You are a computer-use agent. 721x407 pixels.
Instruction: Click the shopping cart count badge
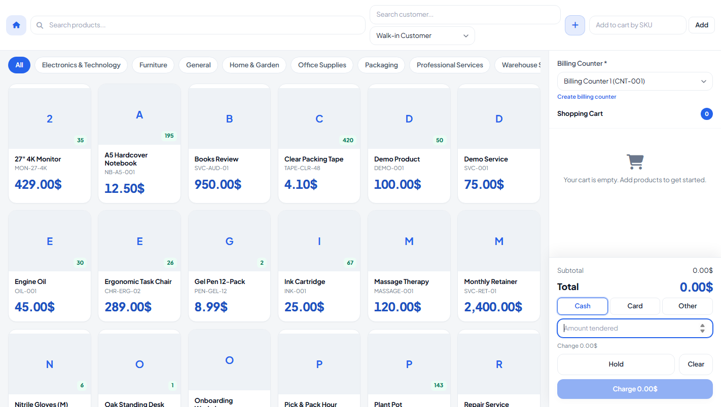coord(707,114)
